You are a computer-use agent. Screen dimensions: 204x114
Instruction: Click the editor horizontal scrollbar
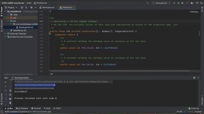pyautogui.click(x=120, y=71)
